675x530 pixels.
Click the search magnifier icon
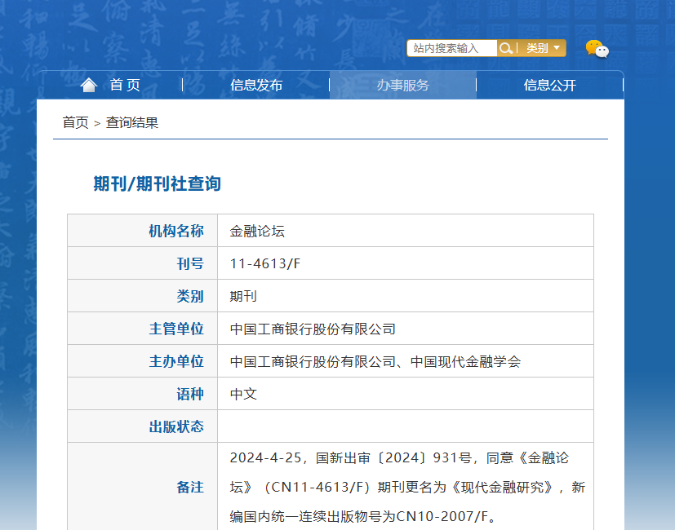tap(506, 48)
